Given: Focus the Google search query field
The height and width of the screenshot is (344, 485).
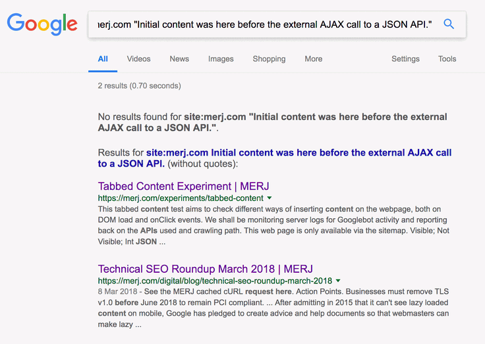Looking at the screenshot, I should (265, 24).
